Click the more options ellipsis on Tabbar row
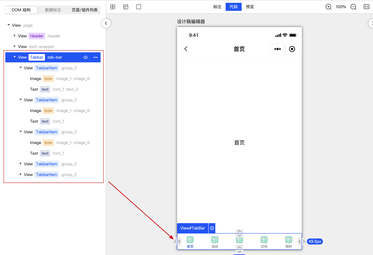The image size is (373, 255). (95, 57)
